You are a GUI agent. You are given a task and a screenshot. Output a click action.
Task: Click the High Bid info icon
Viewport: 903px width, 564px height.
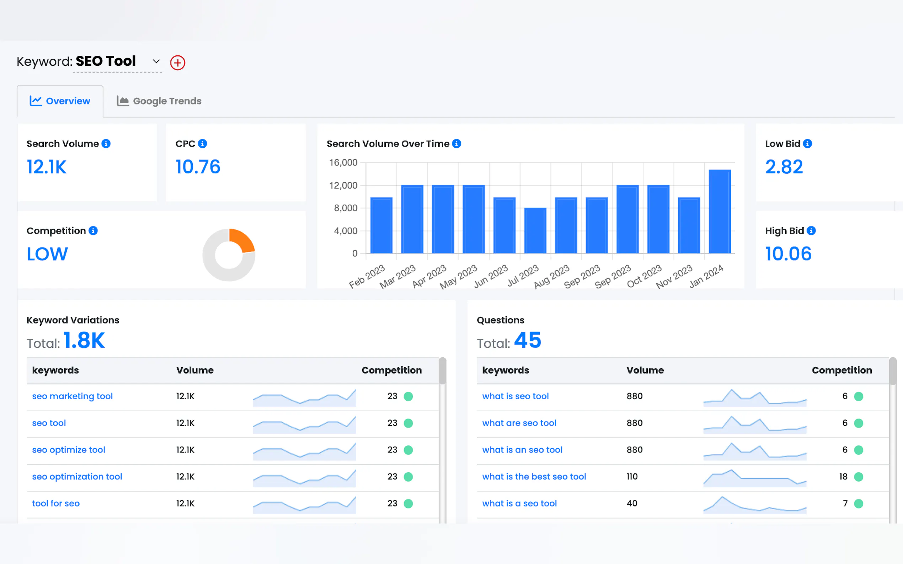pyautogui.click(x=811, y=231)
